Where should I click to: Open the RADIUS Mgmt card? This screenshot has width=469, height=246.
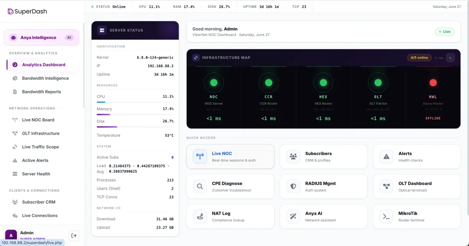[324, 187]
